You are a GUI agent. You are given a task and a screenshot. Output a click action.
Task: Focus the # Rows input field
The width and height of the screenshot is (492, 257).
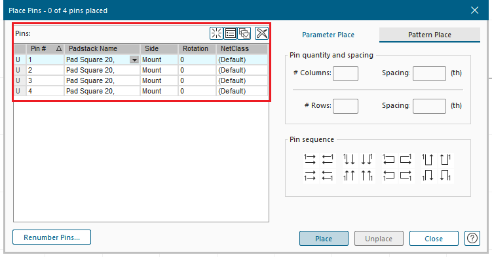(345, 106)
